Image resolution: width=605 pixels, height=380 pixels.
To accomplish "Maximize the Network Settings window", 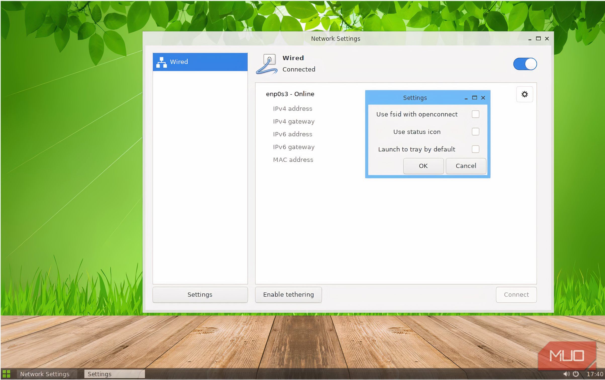I will [538, 39].
